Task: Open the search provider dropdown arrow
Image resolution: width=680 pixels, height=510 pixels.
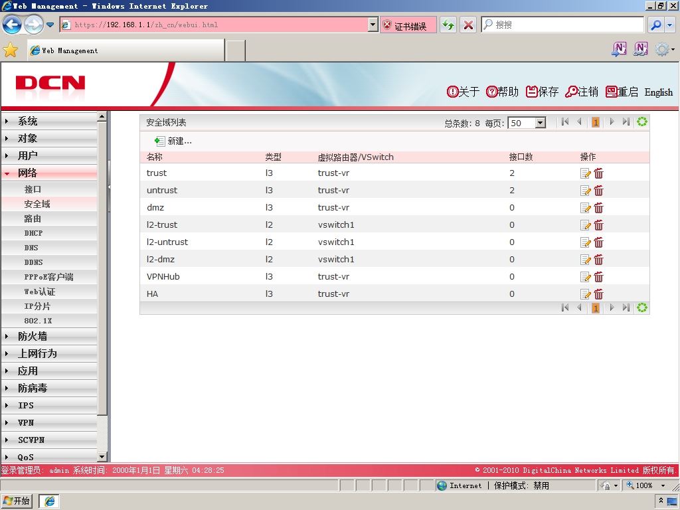Action: click(x=670, y=25)
